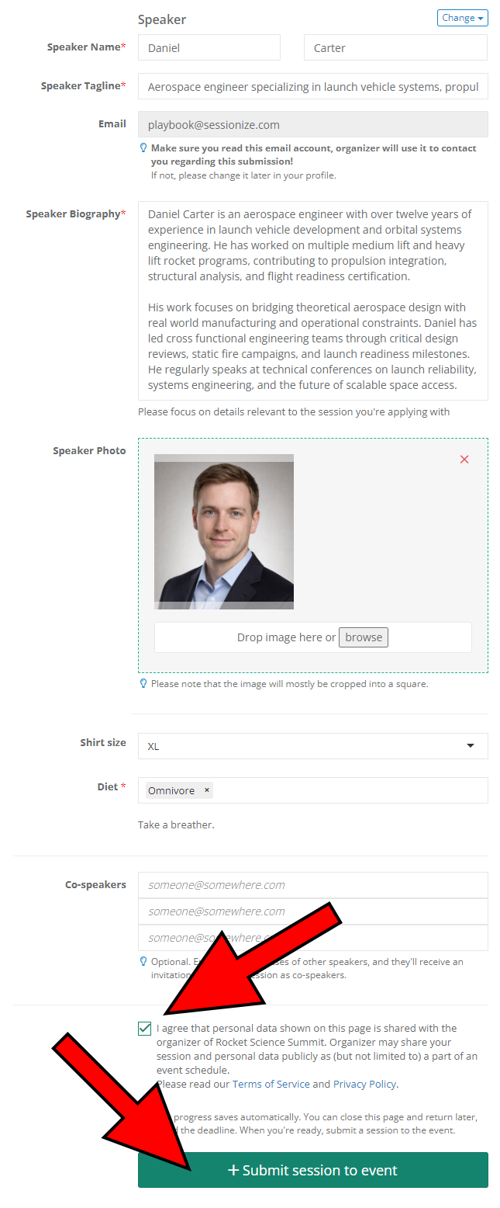The height and width of the screenshot is (1208, 500).
Task: Remove the uploaded speaker photo
Action: coord(464,460)
